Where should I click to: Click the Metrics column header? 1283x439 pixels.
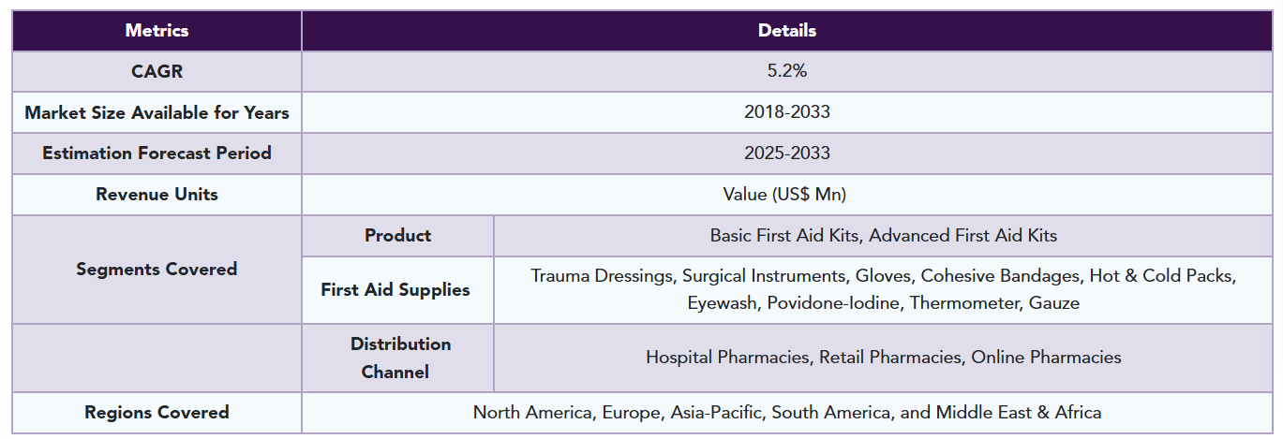click(x=157, y=30)
